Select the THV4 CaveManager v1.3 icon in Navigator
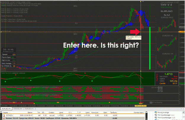This screenshot has height=120, width=185. point(156,118)
